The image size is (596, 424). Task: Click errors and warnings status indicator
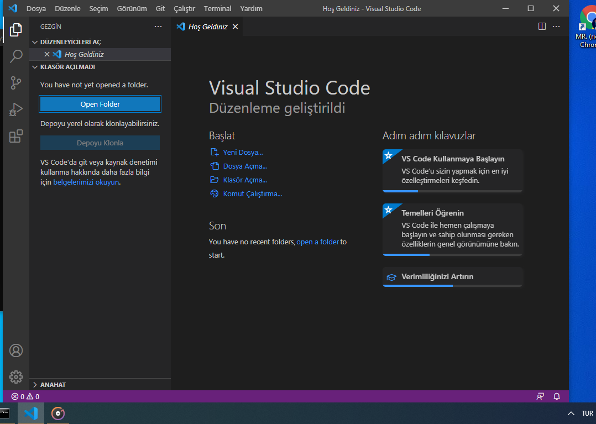(x=25, y=396)
